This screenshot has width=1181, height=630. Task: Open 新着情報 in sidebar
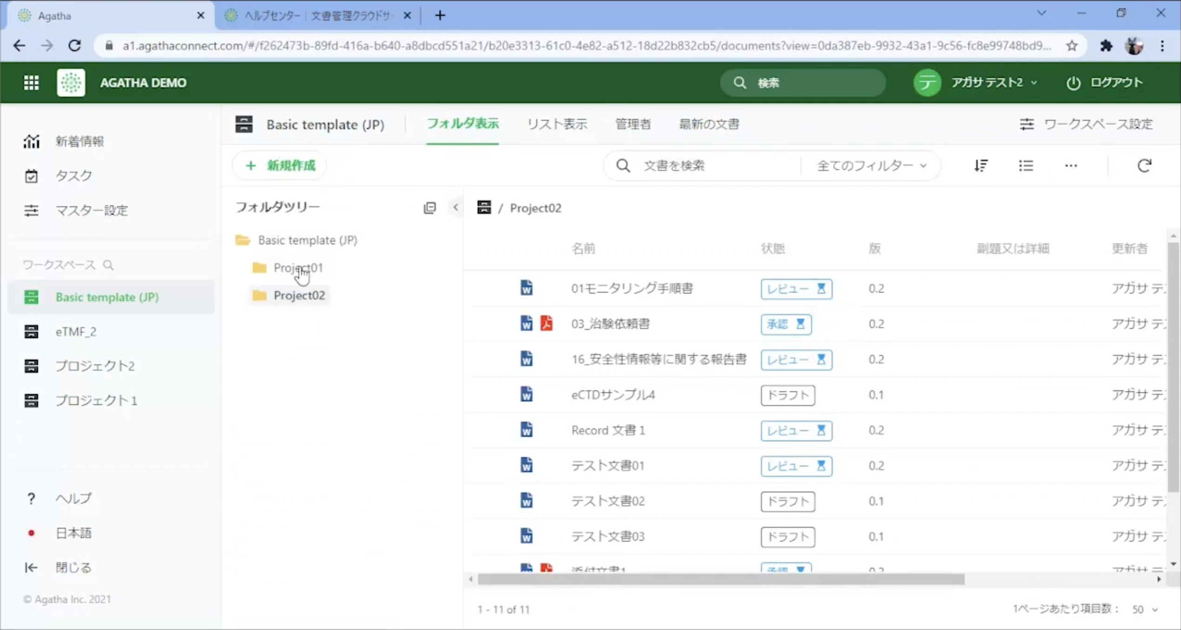(64, 141)
